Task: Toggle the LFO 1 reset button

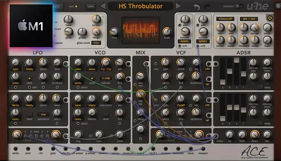Action: pos(29,78)
